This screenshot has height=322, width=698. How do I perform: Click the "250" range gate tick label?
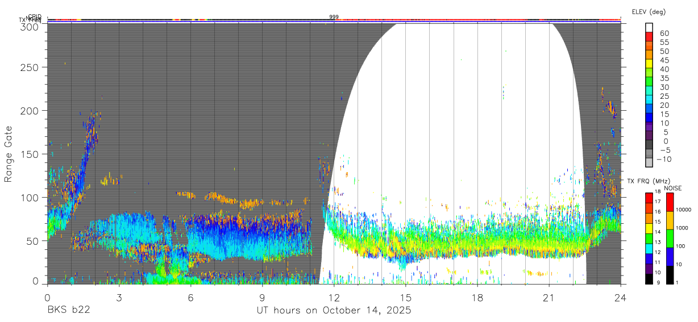tap(30, 67)
